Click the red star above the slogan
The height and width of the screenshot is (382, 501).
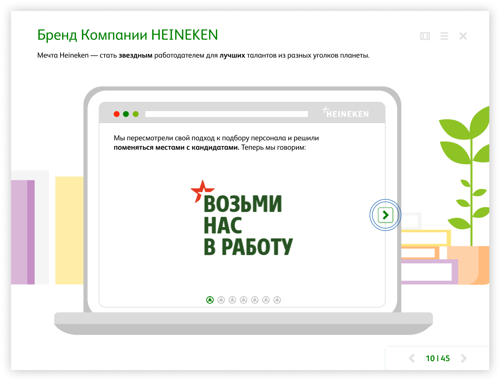[x=202, y=190]
